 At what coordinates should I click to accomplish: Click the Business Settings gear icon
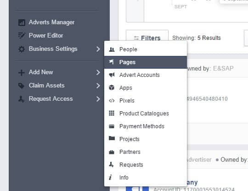pos(22,49)
